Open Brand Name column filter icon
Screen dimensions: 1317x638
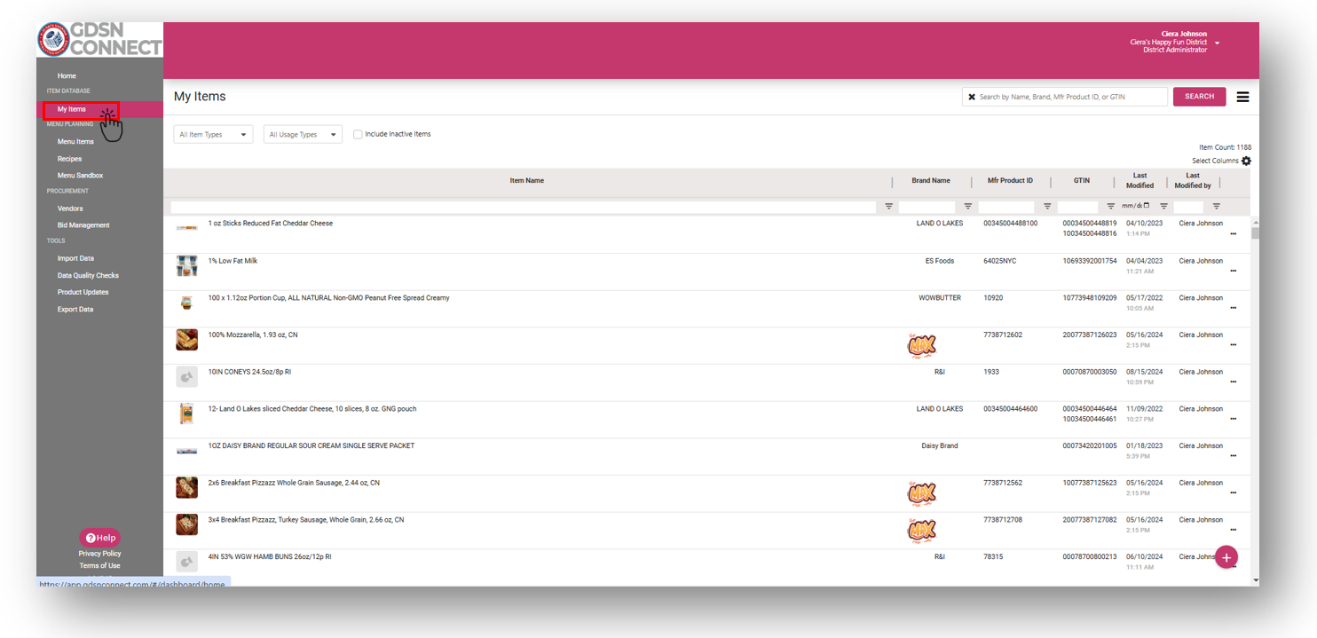click(x=968, y=206)
